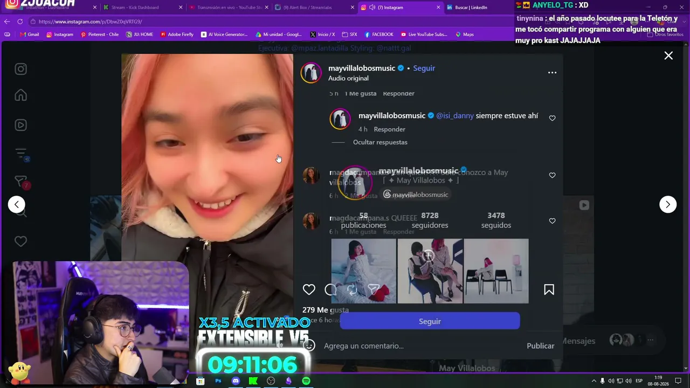Click Publicar to post comment
The image size is (690, 388).
click(x=540, y=346)
